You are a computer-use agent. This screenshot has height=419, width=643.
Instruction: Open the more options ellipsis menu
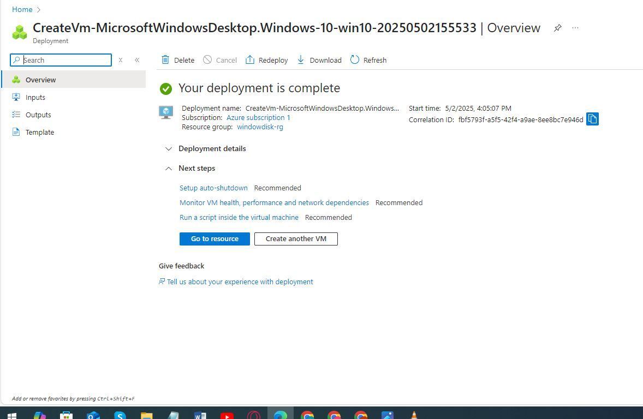(x=575, y=28)
